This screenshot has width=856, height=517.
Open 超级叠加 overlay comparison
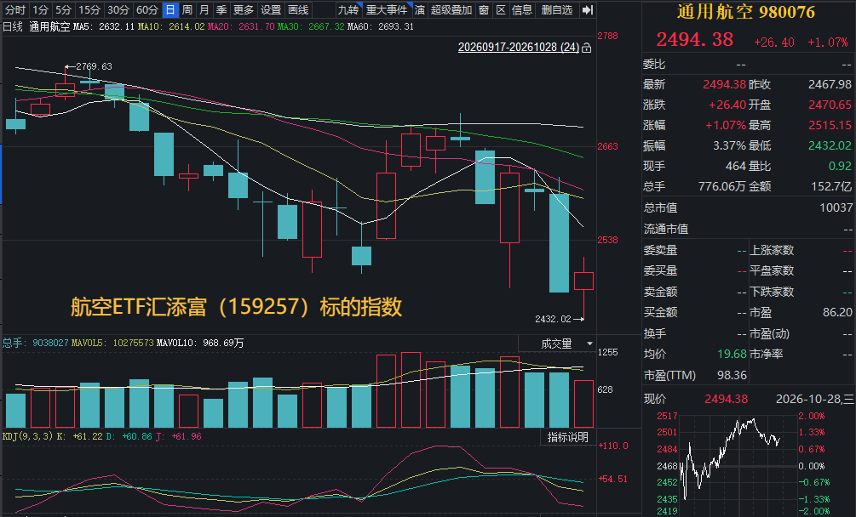(x=451, y=10)
